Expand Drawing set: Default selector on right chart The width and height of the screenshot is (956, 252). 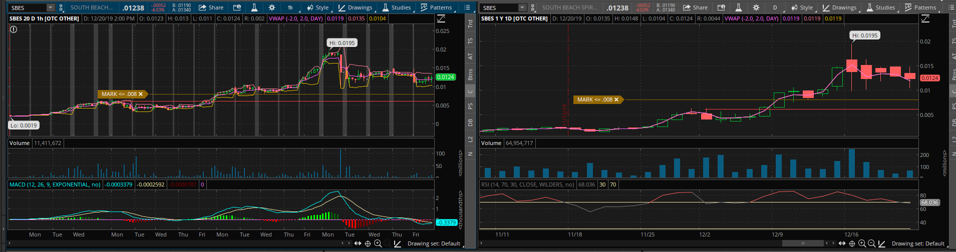918,243
